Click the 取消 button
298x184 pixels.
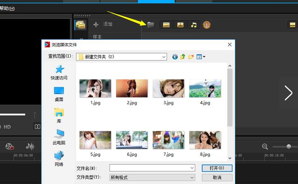tap(217, 177)
